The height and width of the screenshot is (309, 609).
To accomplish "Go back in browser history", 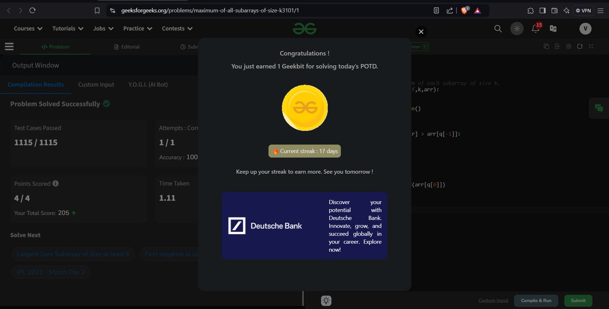I will click(x=8, y=10).
